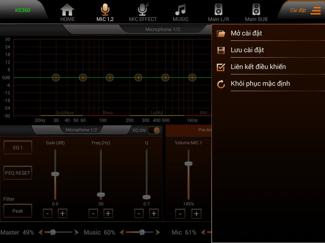Screen dimensions: 325x243
Task: Select the Main L/R speaker icon
Action: [218, 10]
